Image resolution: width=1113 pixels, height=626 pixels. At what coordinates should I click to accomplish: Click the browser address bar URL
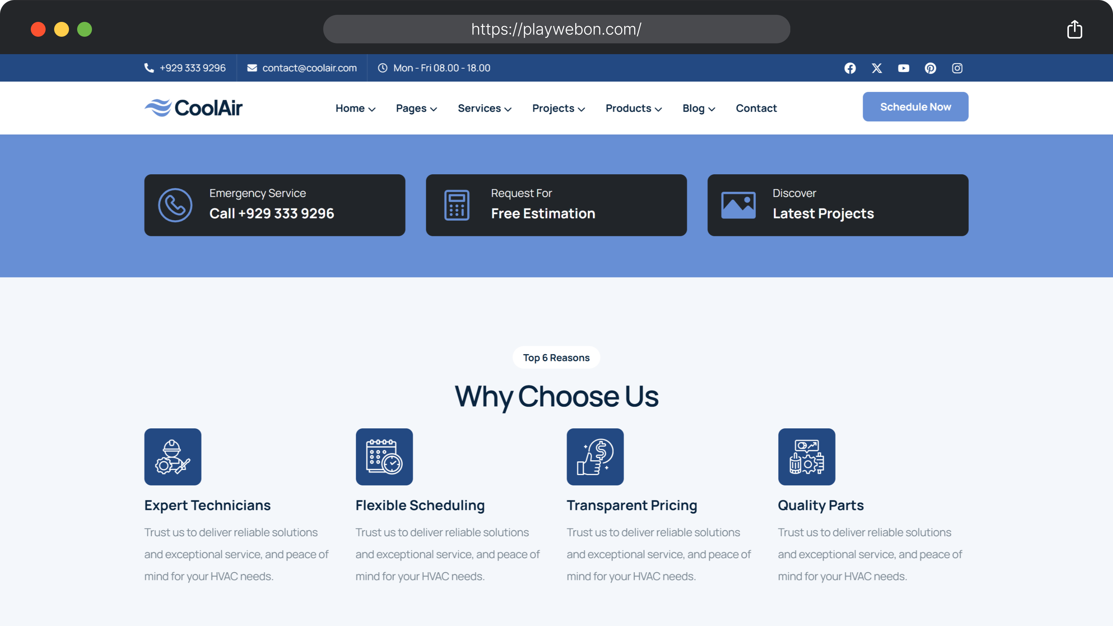(x=556, y=29)
